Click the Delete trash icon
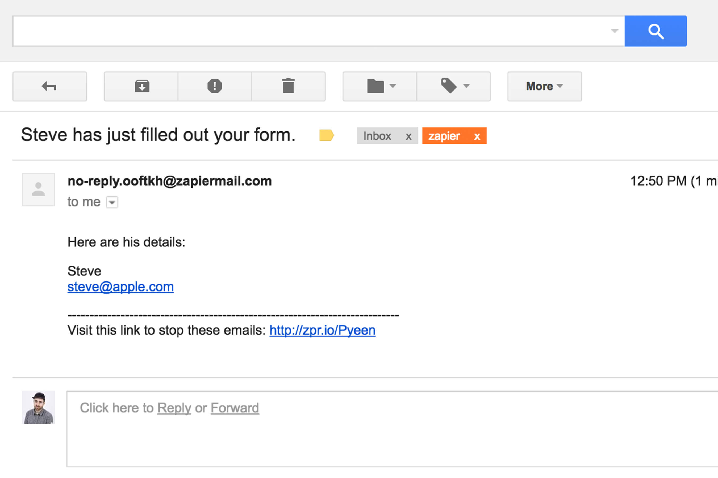 point(289,86)
